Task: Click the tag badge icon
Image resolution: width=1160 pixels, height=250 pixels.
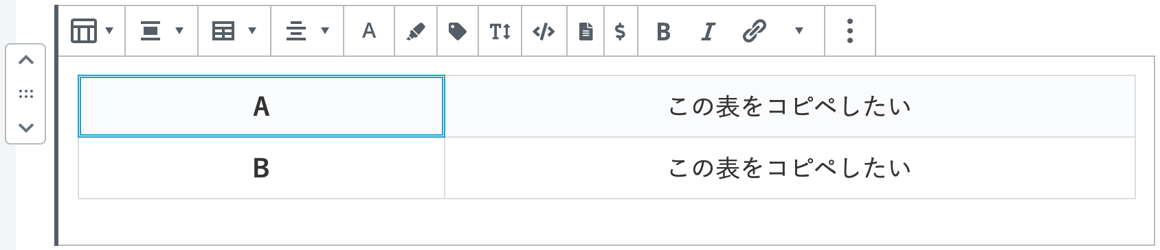Action: [457, 31]
